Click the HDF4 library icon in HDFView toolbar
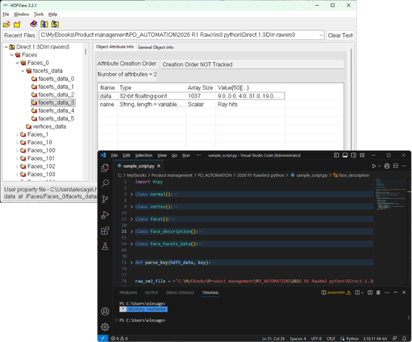Screen dimensions: 412x342 (x=45, y=24)
